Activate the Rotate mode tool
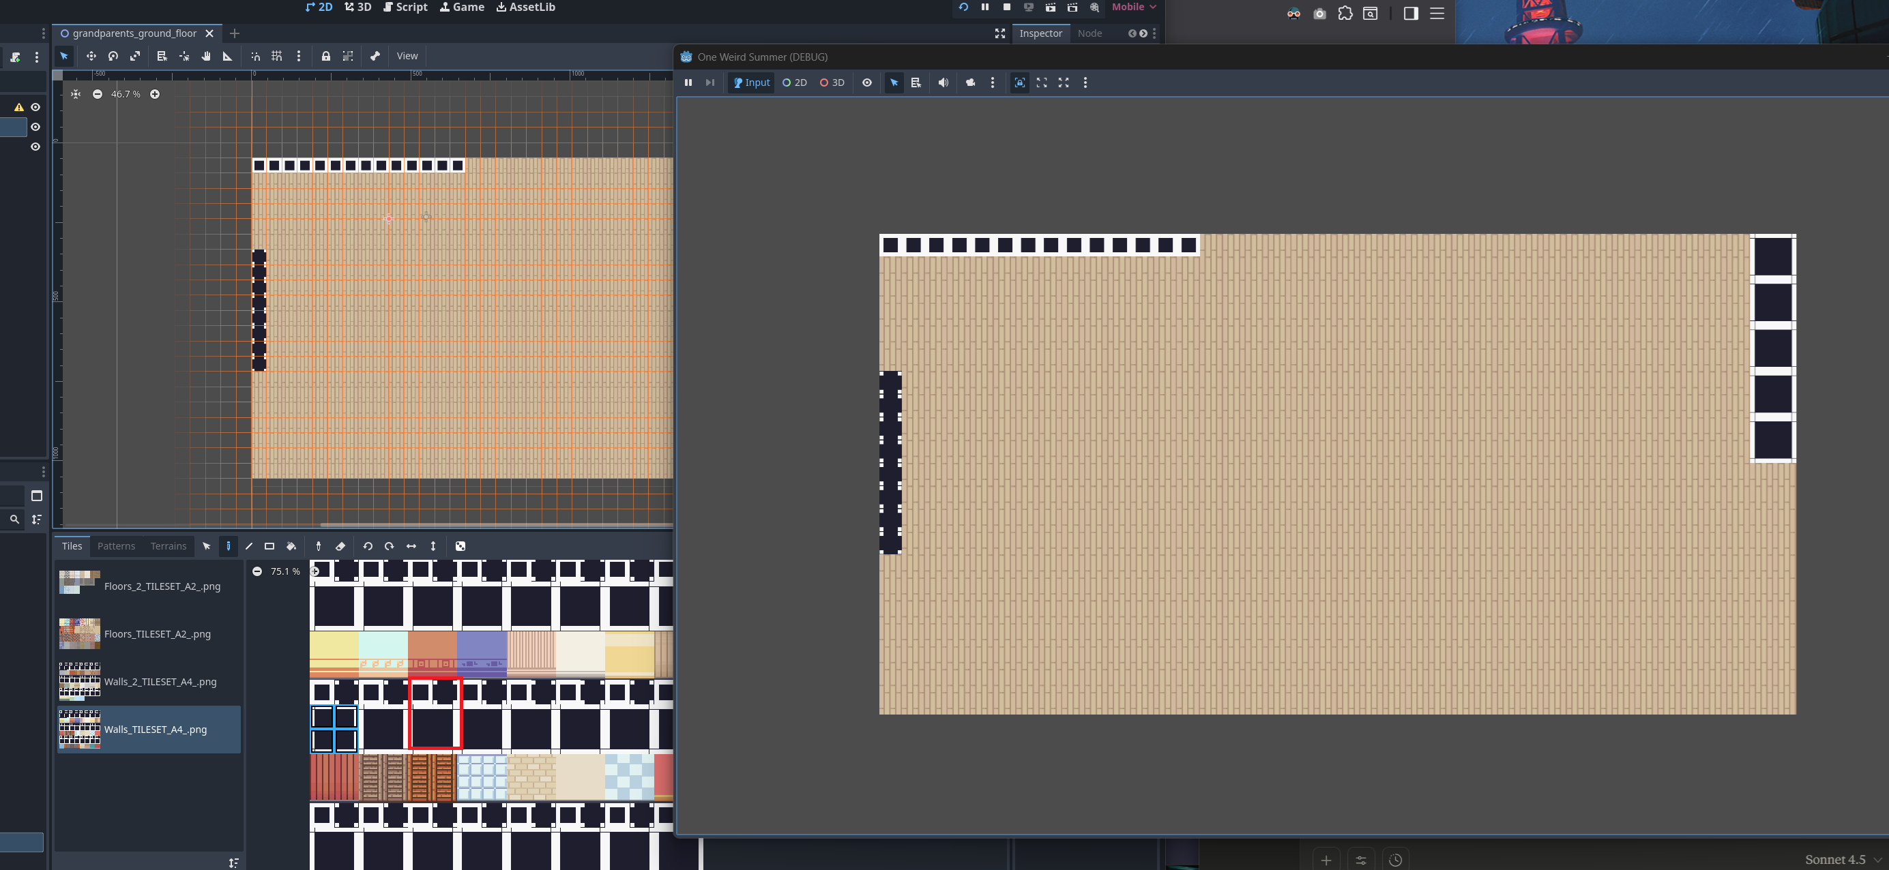This screenshot has width=1889, height=870. click(113, 57)
